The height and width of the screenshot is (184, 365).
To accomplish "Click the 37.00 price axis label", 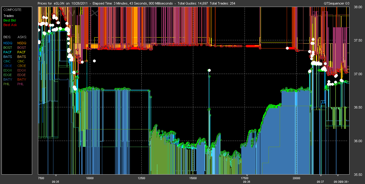I will pyautogui.click(x=358, y=74).
